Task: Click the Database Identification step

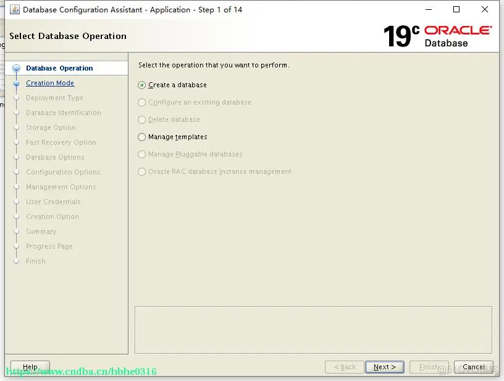Action: pos(64,113)
